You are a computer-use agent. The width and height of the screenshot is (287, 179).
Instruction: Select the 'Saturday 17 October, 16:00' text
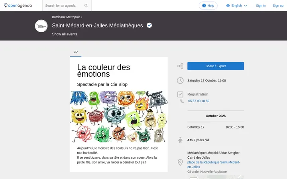click(x=206, y=80)
